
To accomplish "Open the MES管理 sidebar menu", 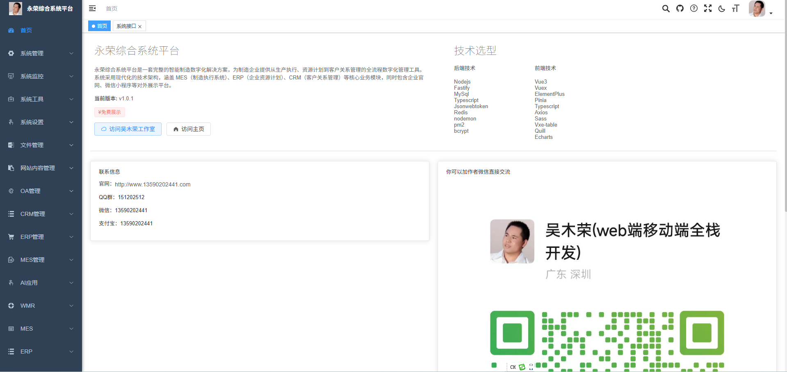I will (x=41, y=260).
